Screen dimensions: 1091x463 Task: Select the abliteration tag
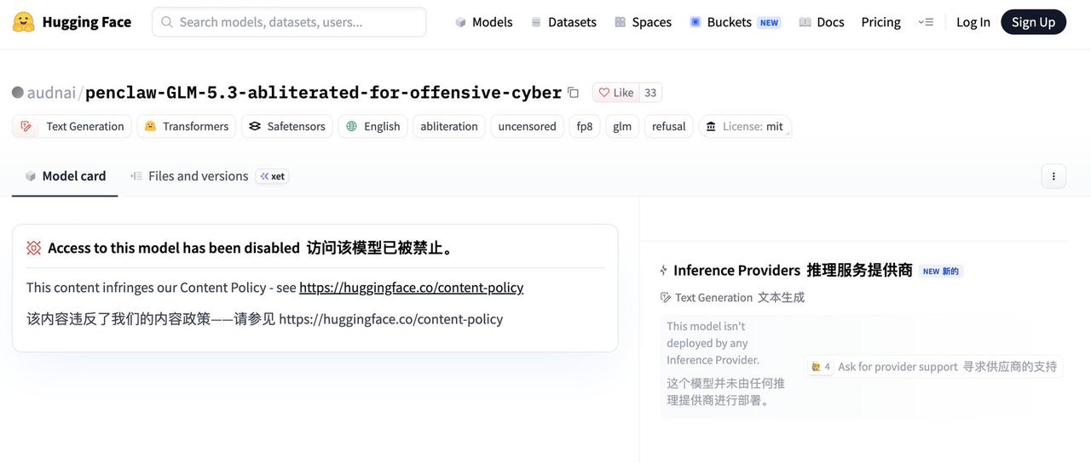click(x=449, y=126)
